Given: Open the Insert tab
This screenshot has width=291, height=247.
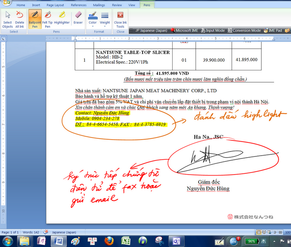Looking at the screenshot, I should (36, 5).
